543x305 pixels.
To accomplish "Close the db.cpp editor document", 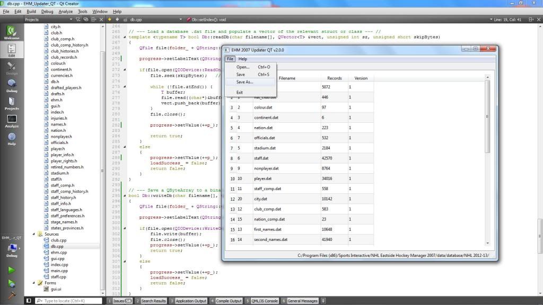I will [539, 20].
